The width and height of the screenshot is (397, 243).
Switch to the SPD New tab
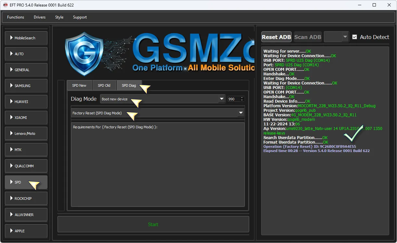pos(79,85)
